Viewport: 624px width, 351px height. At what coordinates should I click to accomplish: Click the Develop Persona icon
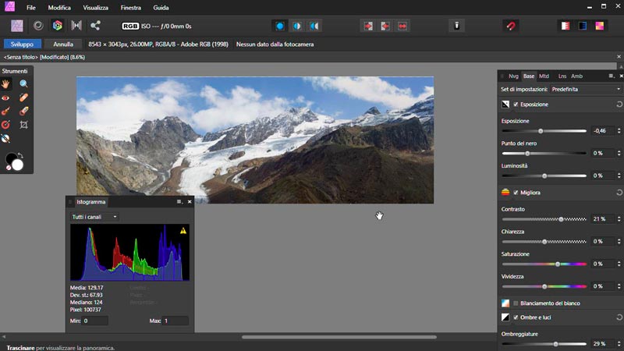(x=58, y=26)
